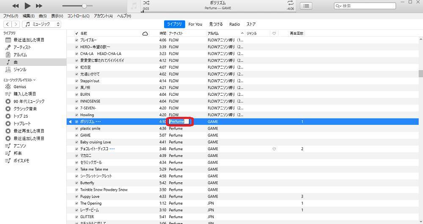Click the Play button
This screenshot has width=423, height=224.
[27, 6]
